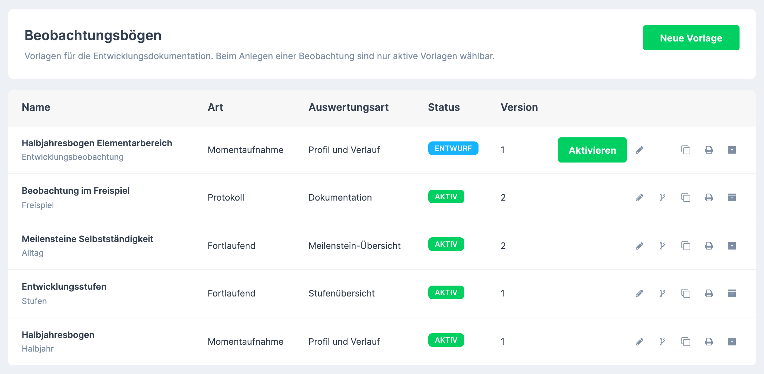Archive the Halbjahresbogen Halbjahr template

732,342
